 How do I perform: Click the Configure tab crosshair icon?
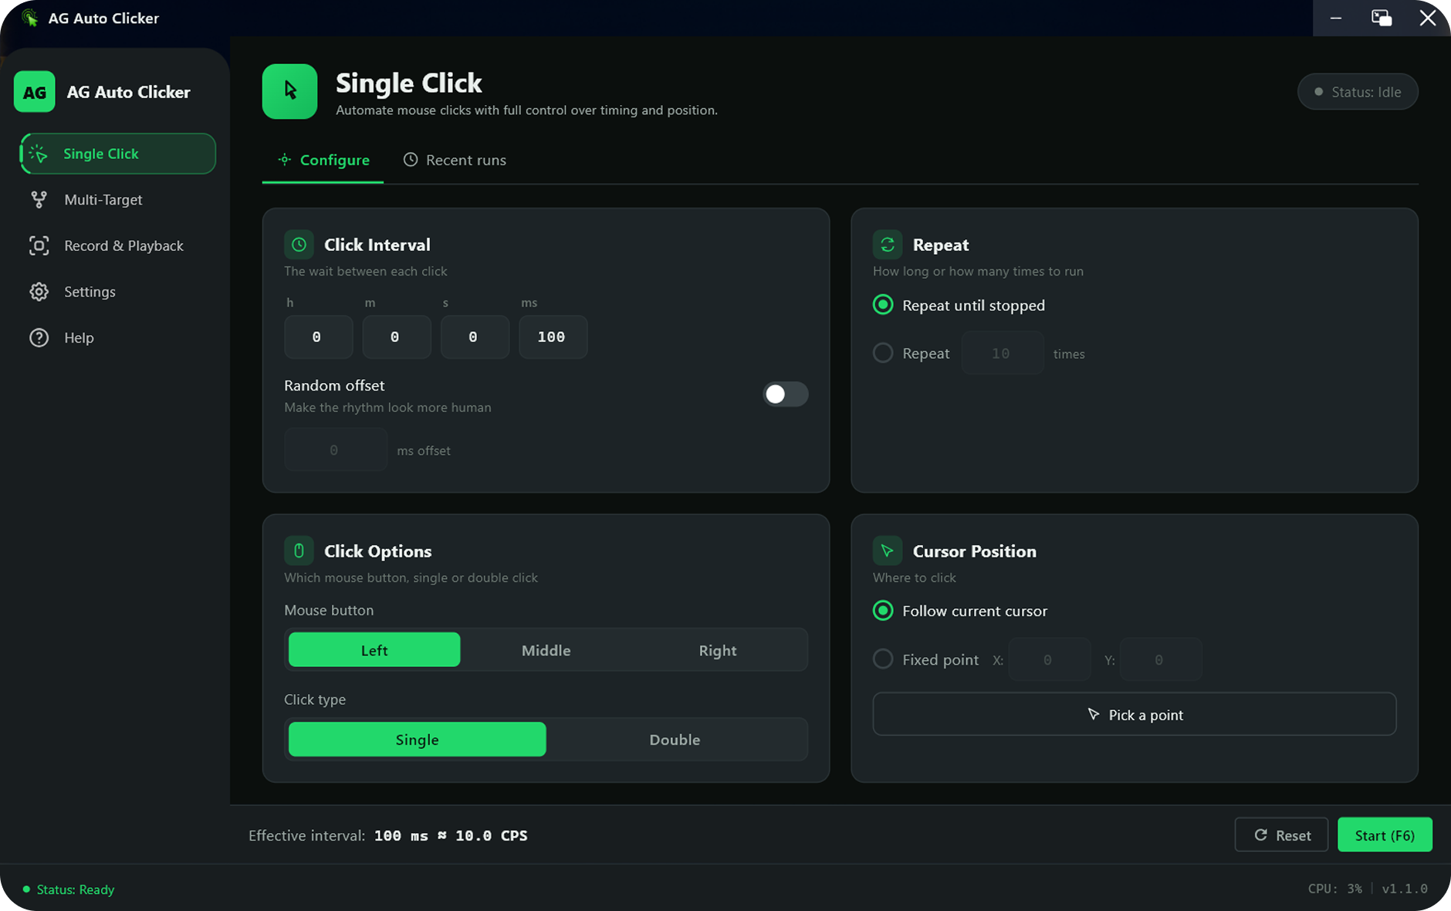click(x=284, y=160)
